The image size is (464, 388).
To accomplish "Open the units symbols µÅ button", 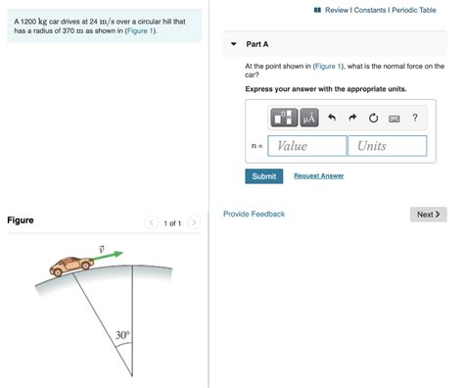I will (309, 118).
